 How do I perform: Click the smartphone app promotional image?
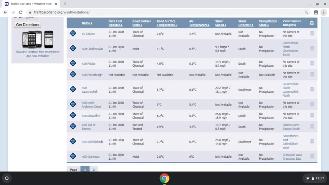coord(38,39)
